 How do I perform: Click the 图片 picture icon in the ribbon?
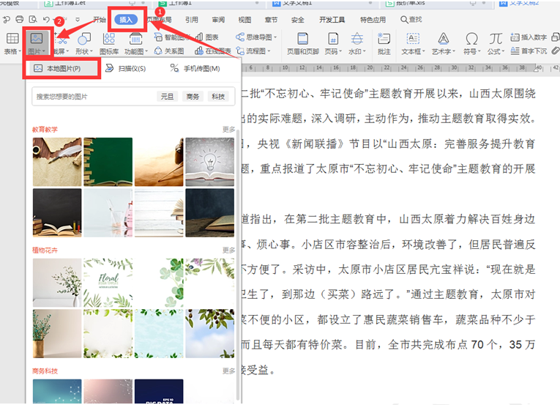click(x=37, y=38)
